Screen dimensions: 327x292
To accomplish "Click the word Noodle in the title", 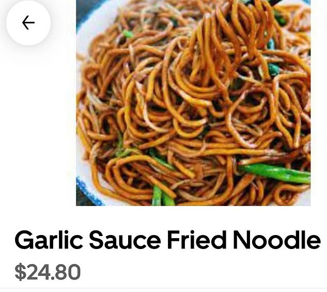I will click(x=277, y=239).
